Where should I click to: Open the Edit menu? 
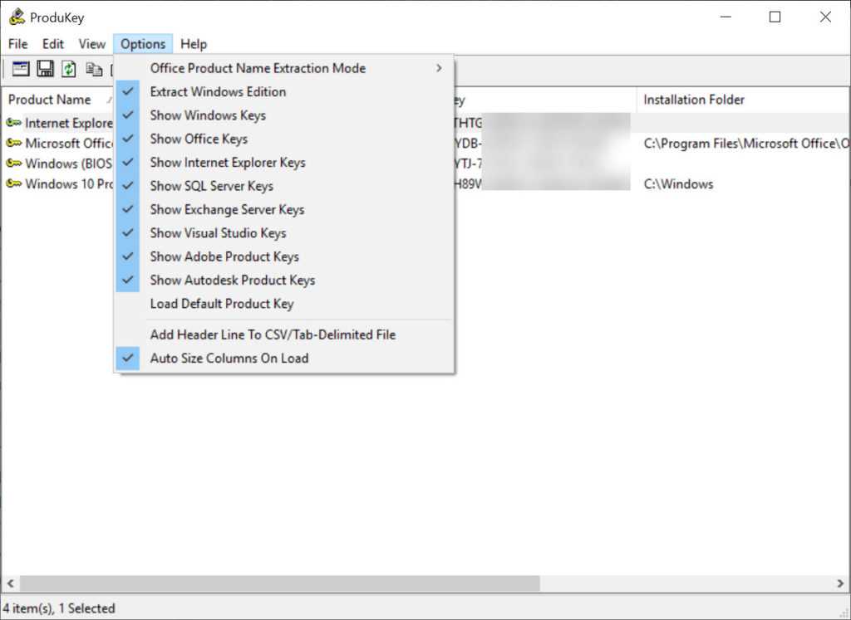[x=53, y=44]
